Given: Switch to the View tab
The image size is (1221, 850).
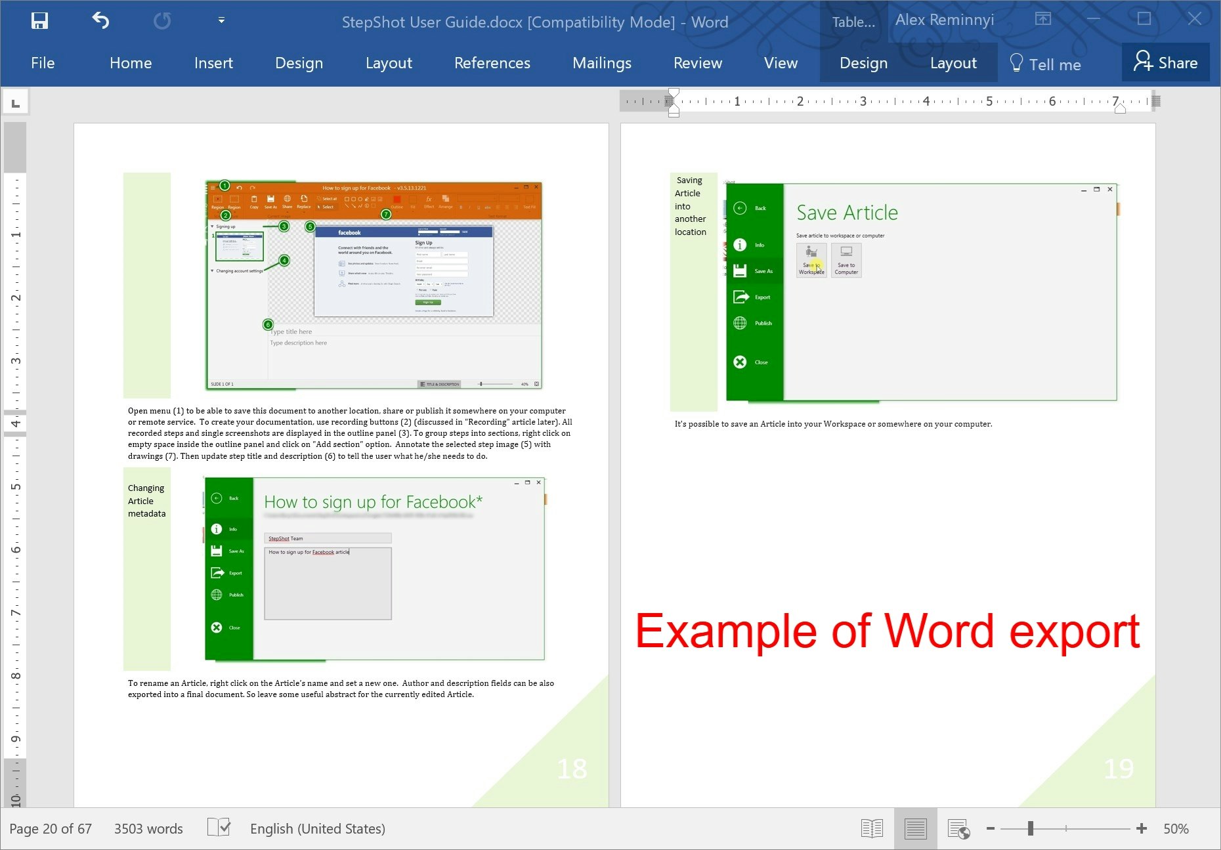Looking at the screenshot, I should point(781,63).
